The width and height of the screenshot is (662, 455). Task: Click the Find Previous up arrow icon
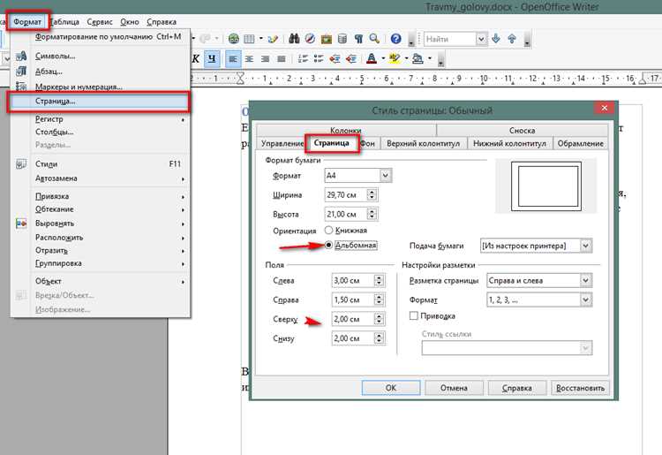pos(512,39)
